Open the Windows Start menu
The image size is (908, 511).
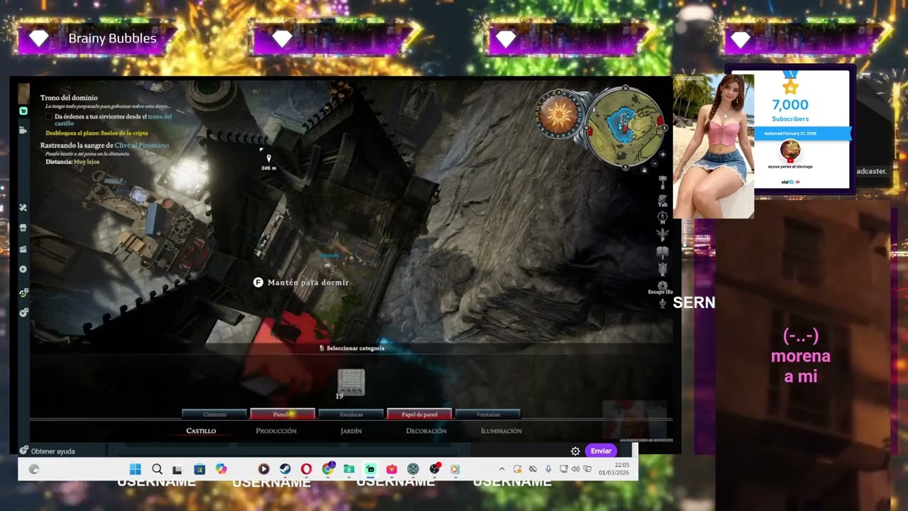point(135,469)
